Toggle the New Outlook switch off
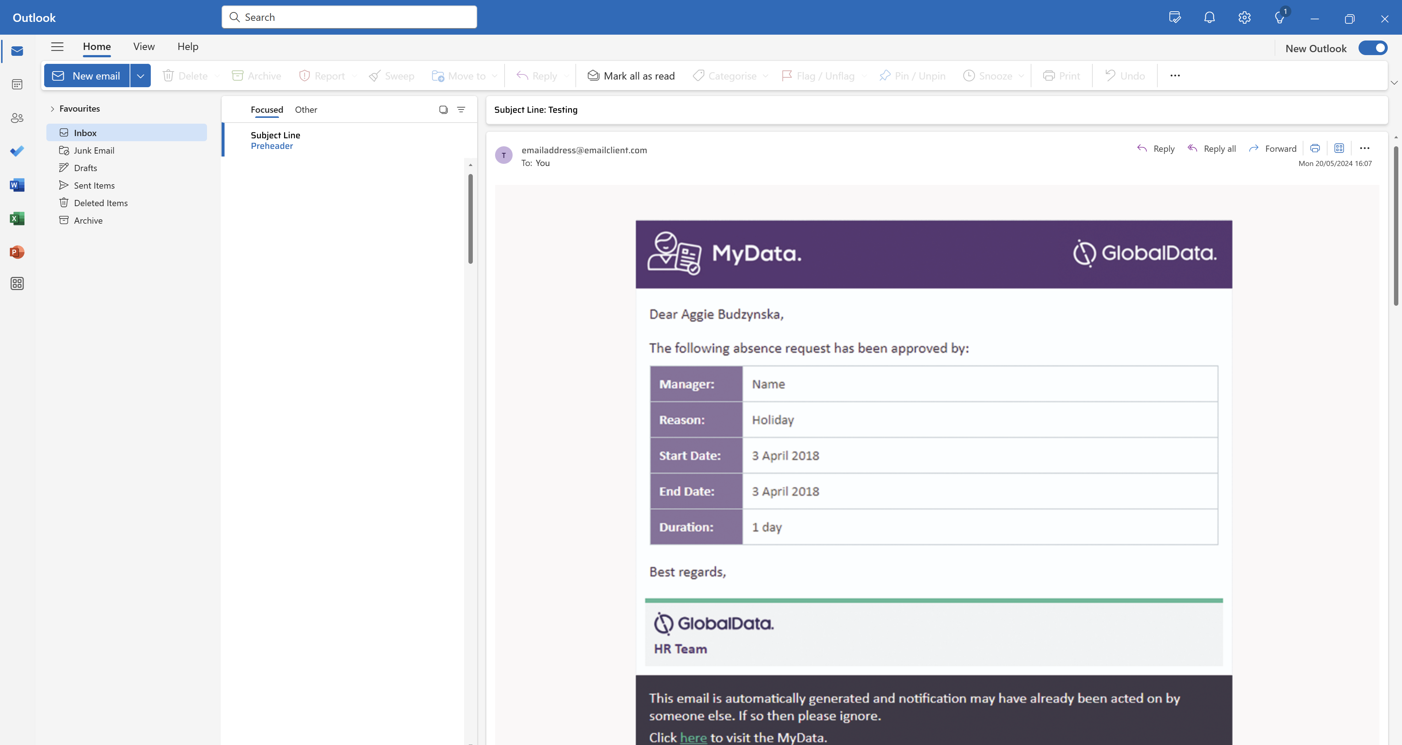Viewport: 1402px width, 745px height. [x=1373, y=49]
